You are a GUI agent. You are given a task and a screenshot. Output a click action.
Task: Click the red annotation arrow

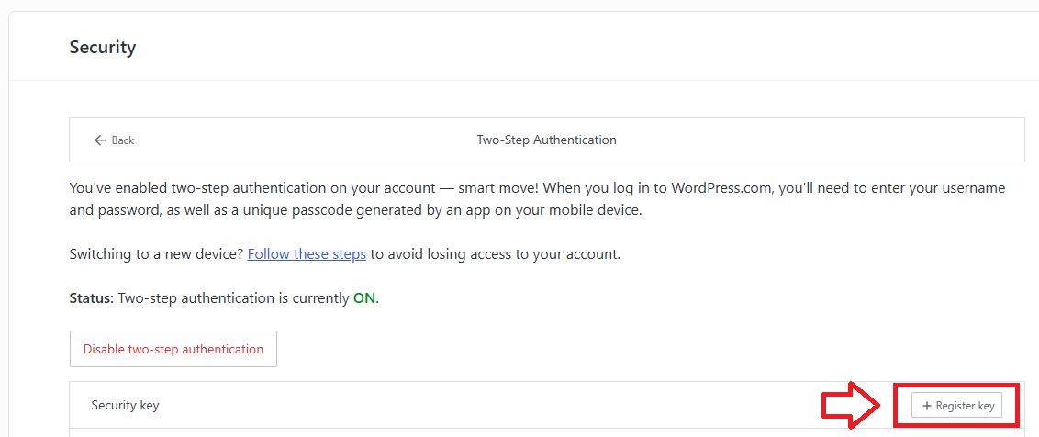851,406
